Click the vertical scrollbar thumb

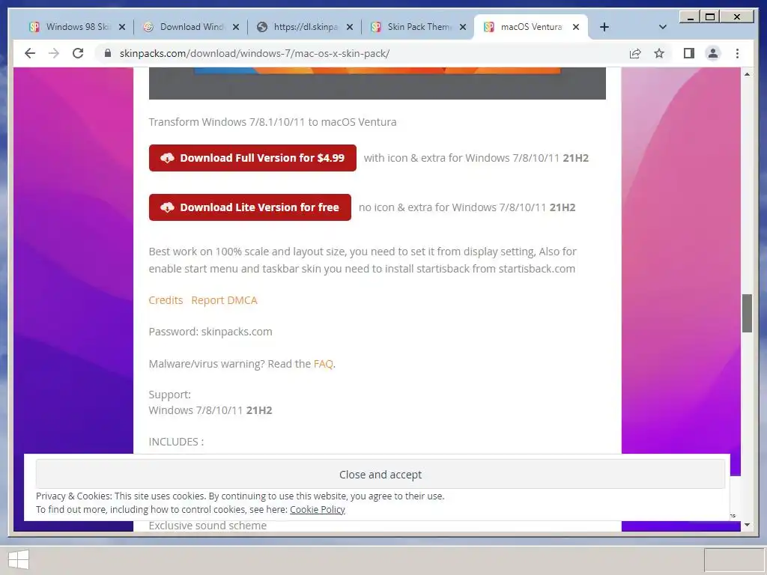(747, 314)
